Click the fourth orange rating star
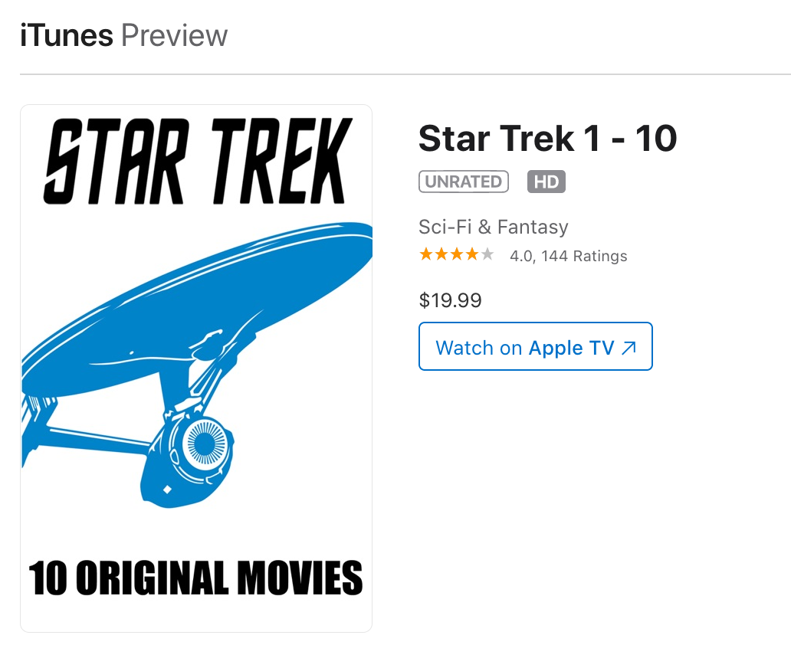The width and height of the screenshot is (791, 668). pyautogui.click(x=472, y=255)
